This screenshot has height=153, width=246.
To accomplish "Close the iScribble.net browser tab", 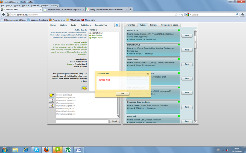I will [x=41, y=10].
